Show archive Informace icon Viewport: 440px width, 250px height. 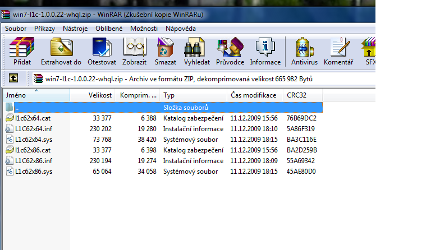(x=265, y=47)
